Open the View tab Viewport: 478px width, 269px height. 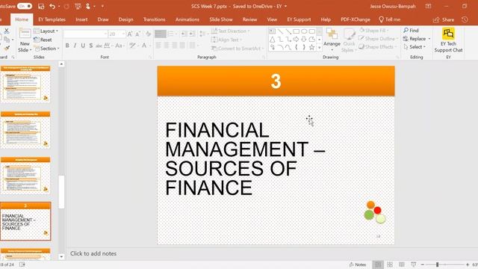[272, 19]
